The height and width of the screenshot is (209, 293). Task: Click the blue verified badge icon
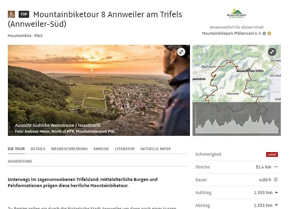point(264,33)
